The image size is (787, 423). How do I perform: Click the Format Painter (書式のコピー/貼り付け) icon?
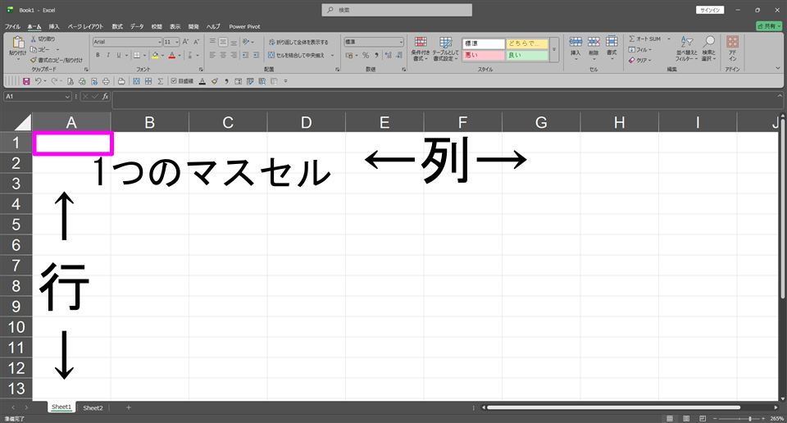pyautogui.click(x=34, y=60)
